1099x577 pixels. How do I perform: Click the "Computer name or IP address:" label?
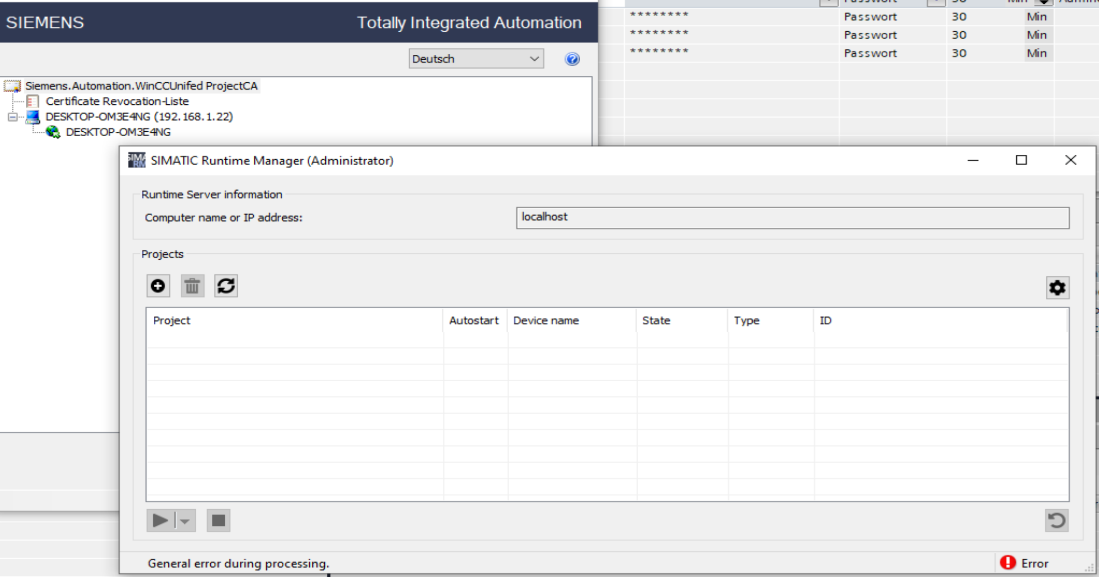224,217
